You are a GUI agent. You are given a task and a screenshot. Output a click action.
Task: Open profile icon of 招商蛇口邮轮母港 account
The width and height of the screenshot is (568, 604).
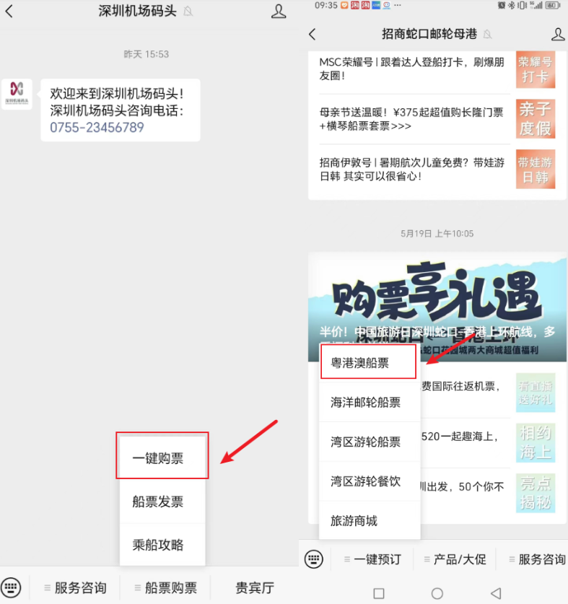pyautogui.click(x=557, y=34)
